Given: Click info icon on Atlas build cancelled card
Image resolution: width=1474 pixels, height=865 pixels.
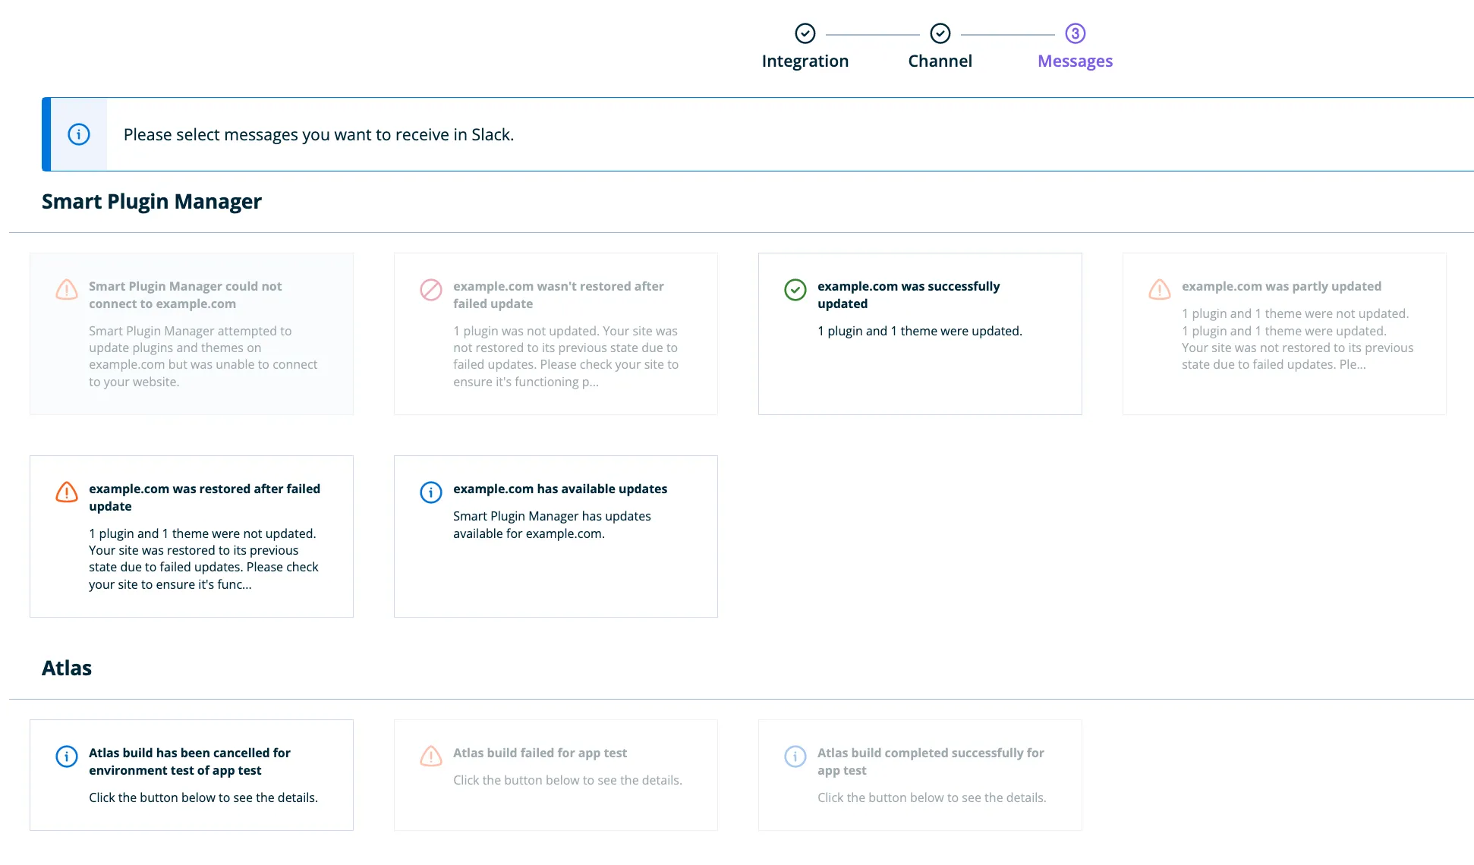Looking at the screenshot, I should pyautogui.click(x=67, y=756).
